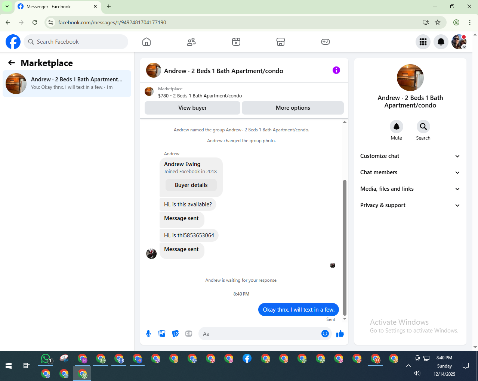This screenshot has width=478, height=381.
Task: Open the Home feed icon
Action: coord(147,42)
